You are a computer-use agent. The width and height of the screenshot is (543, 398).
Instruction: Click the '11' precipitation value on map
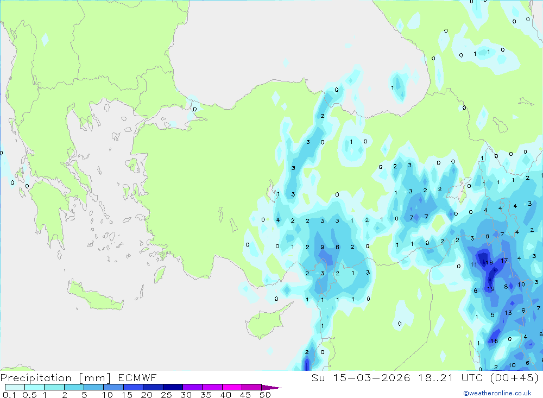[x=473, y=264]
